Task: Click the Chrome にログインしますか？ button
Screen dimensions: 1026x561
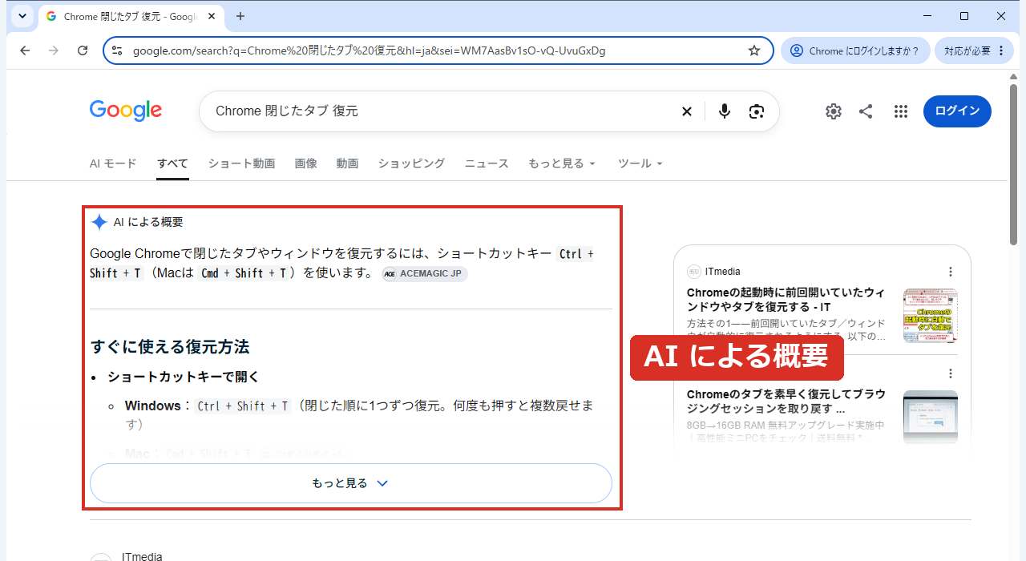Action: point(855,50)
